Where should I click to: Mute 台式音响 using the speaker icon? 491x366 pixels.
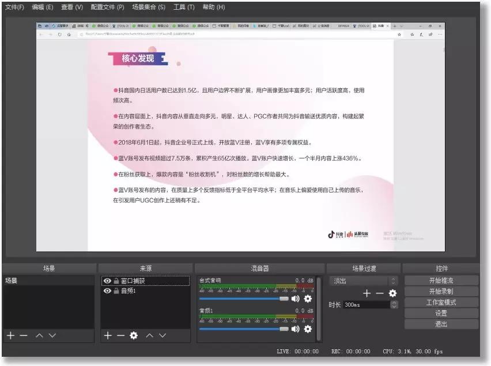(294, 299)
